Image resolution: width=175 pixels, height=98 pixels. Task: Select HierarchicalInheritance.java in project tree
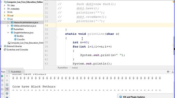(x=26, y=22)
